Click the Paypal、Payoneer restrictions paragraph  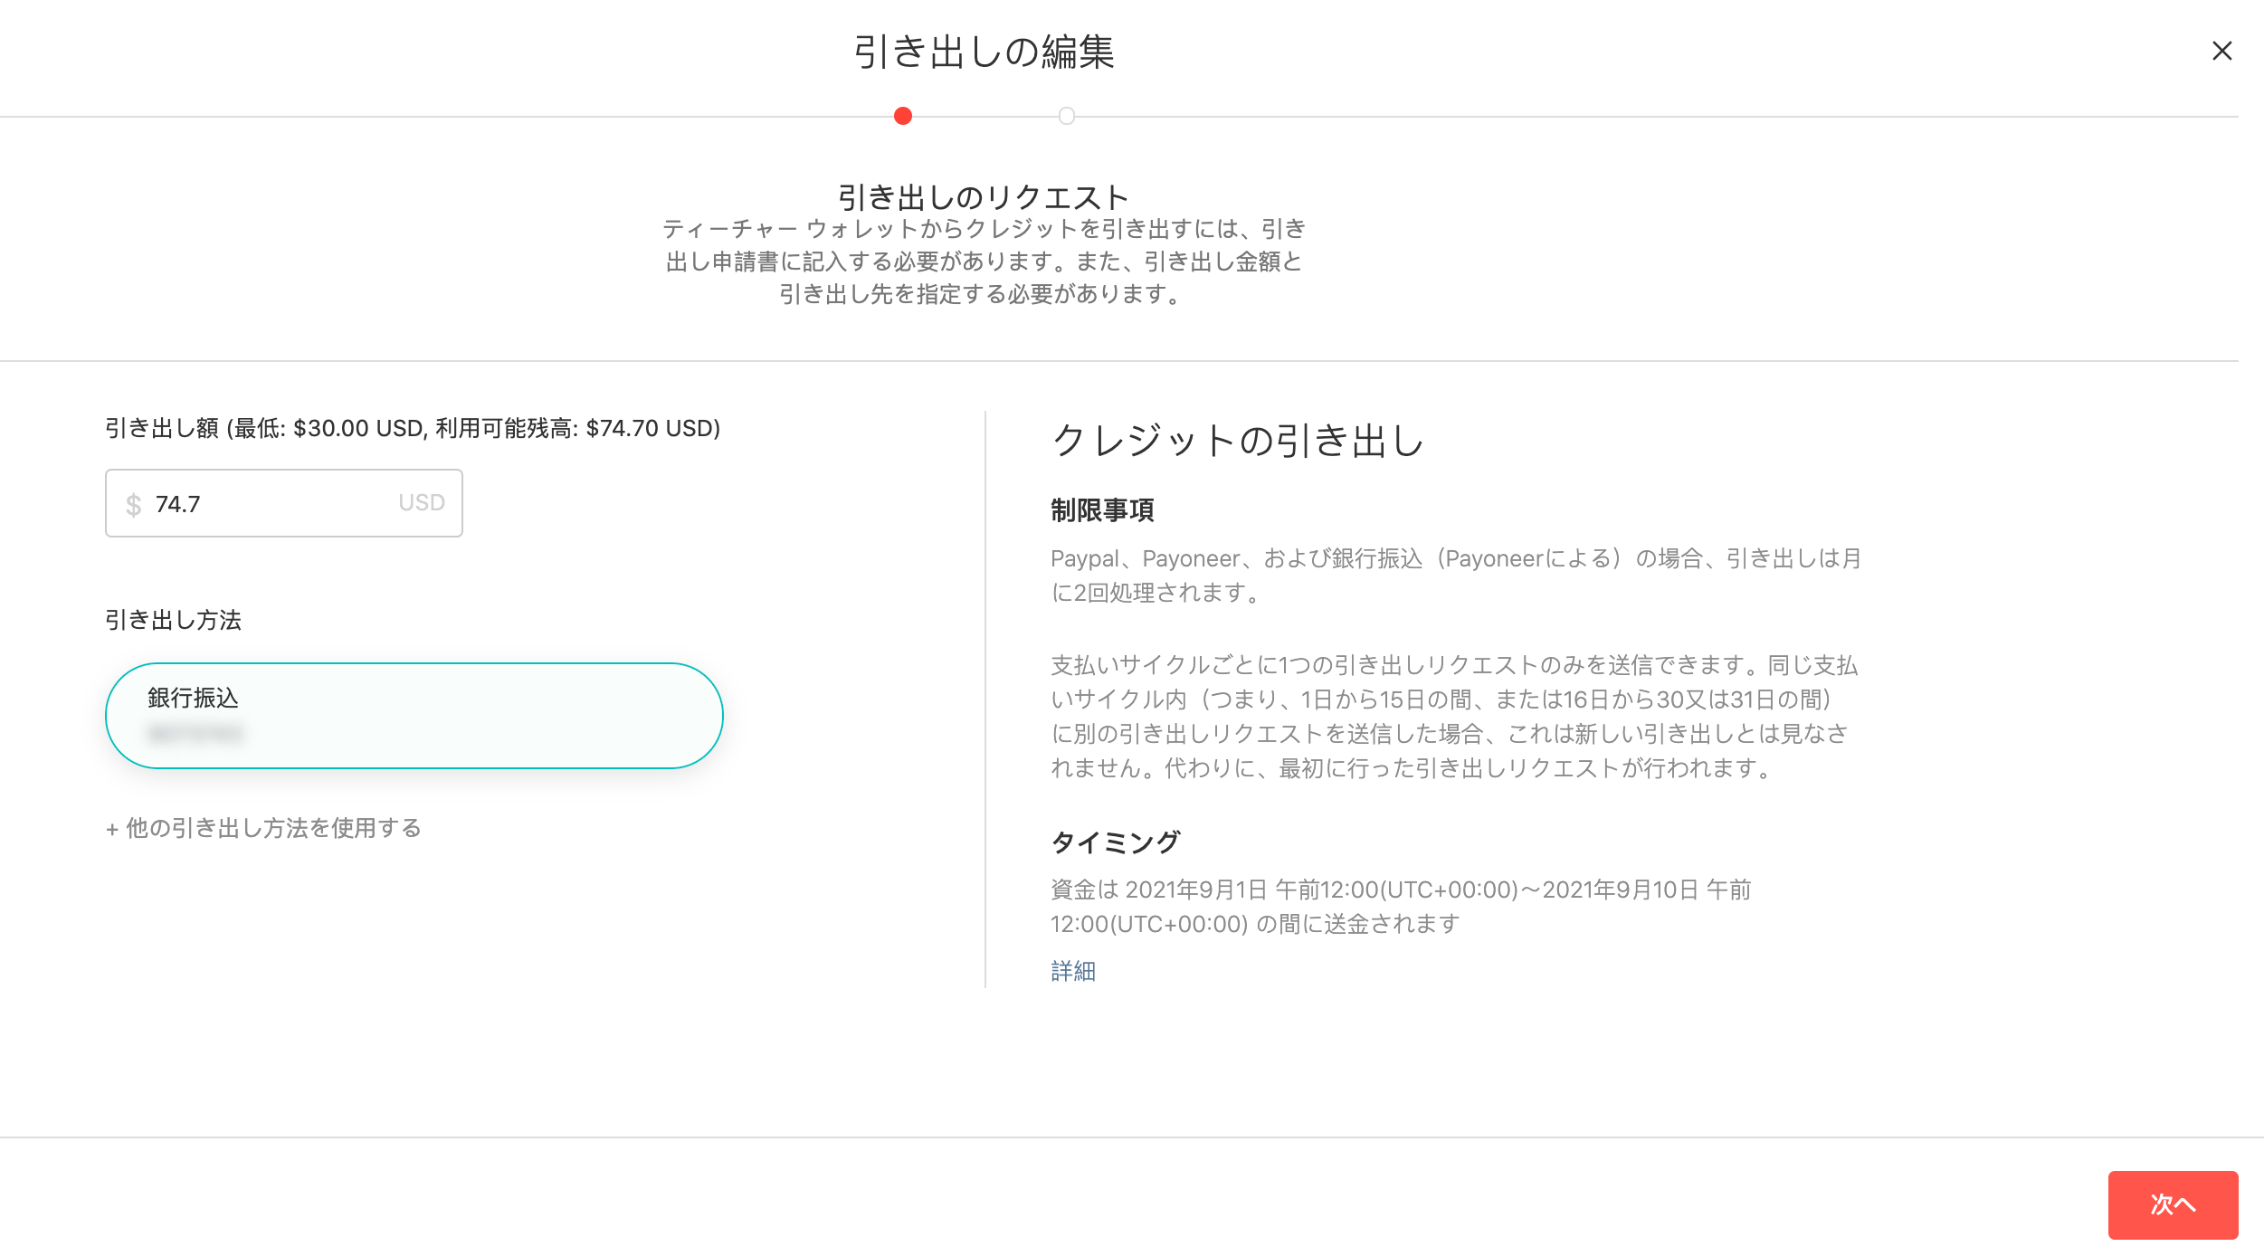coord(1456,576)
